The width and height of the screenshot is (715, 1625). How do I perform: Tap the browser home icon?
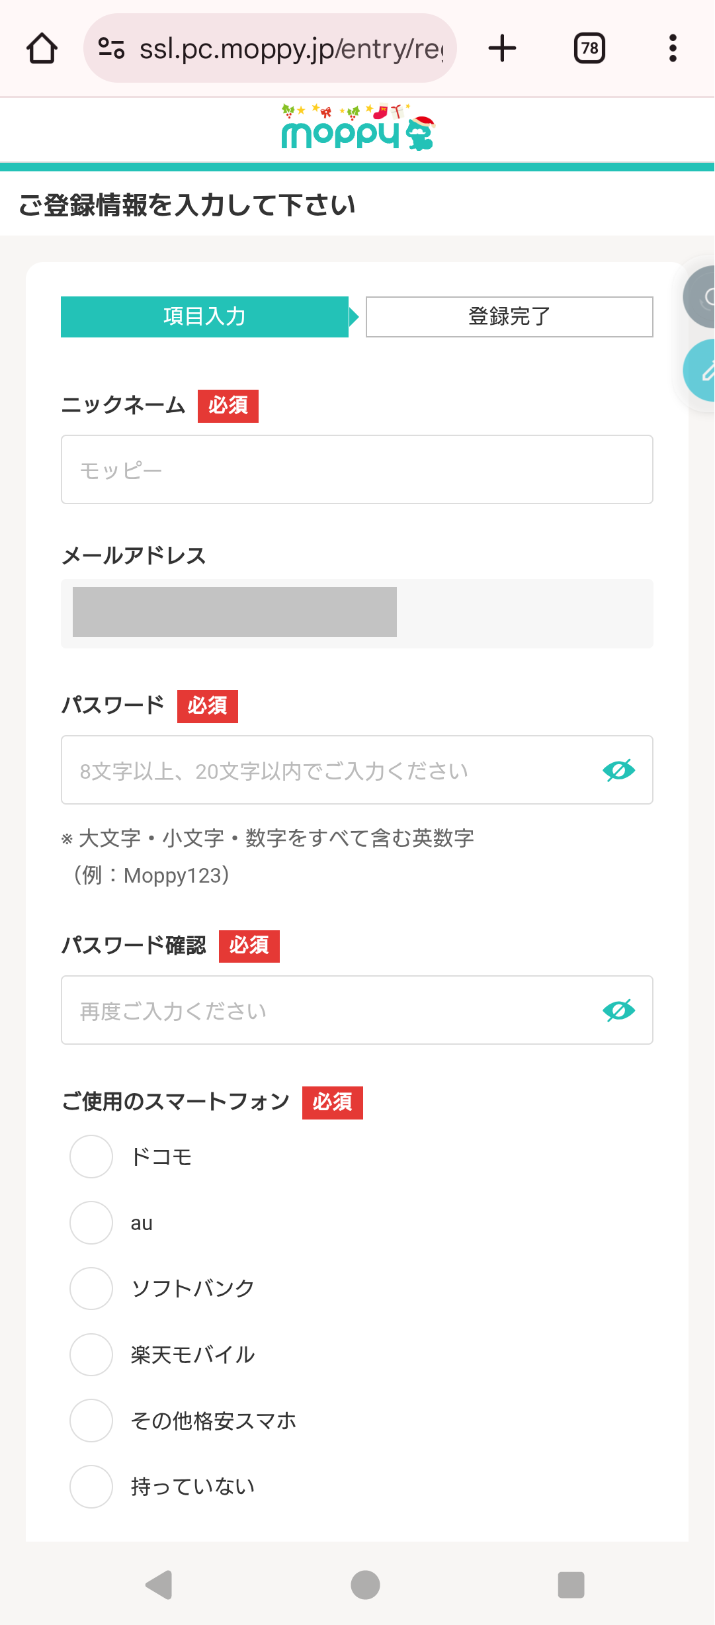42,48
